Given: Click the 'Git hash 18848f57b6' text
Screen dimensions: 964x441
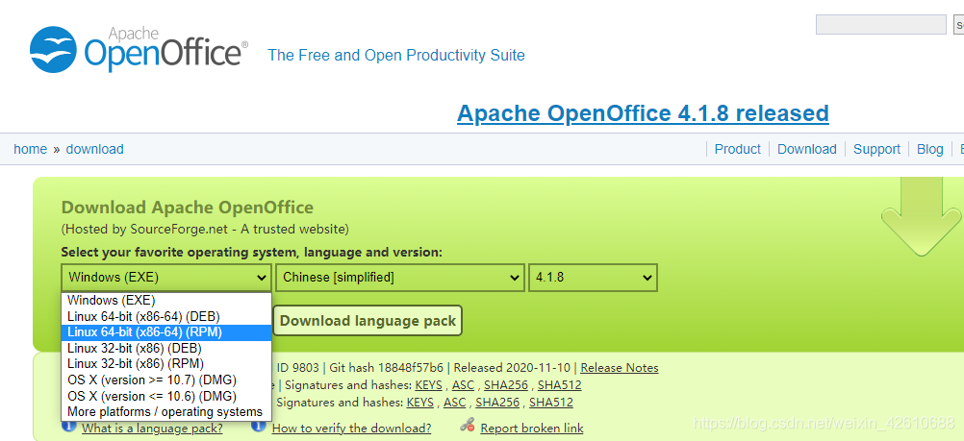Looking at the screenshot, I should click(386, 368).
